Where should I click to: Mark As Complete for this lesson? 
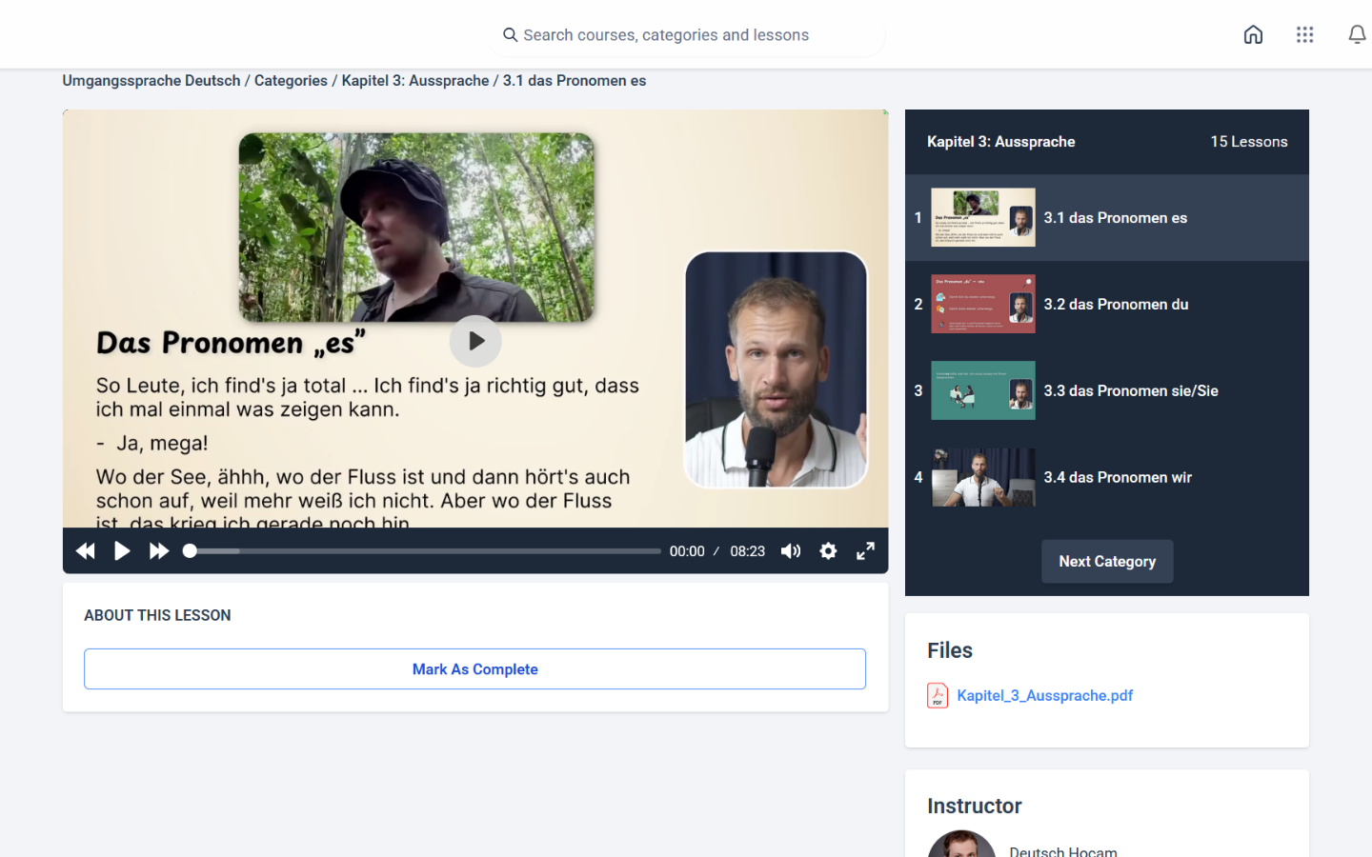(474, 669)
